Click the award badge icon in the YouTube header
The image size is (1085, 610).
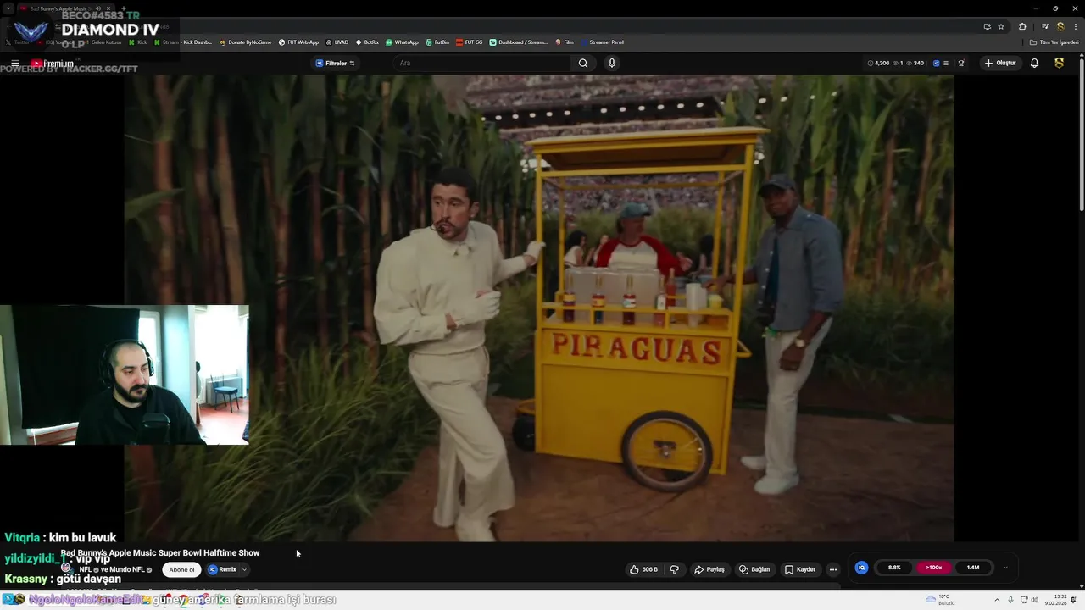961,63
